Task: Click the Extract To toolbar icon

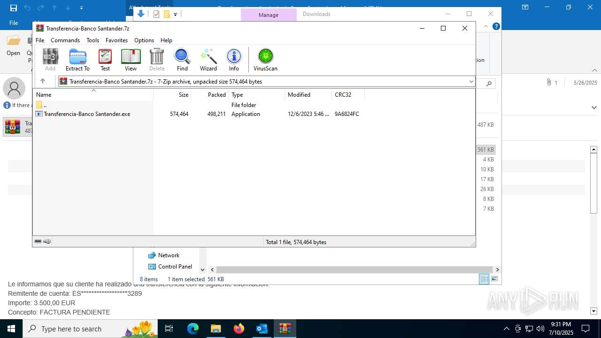Action: pos(77,60)
